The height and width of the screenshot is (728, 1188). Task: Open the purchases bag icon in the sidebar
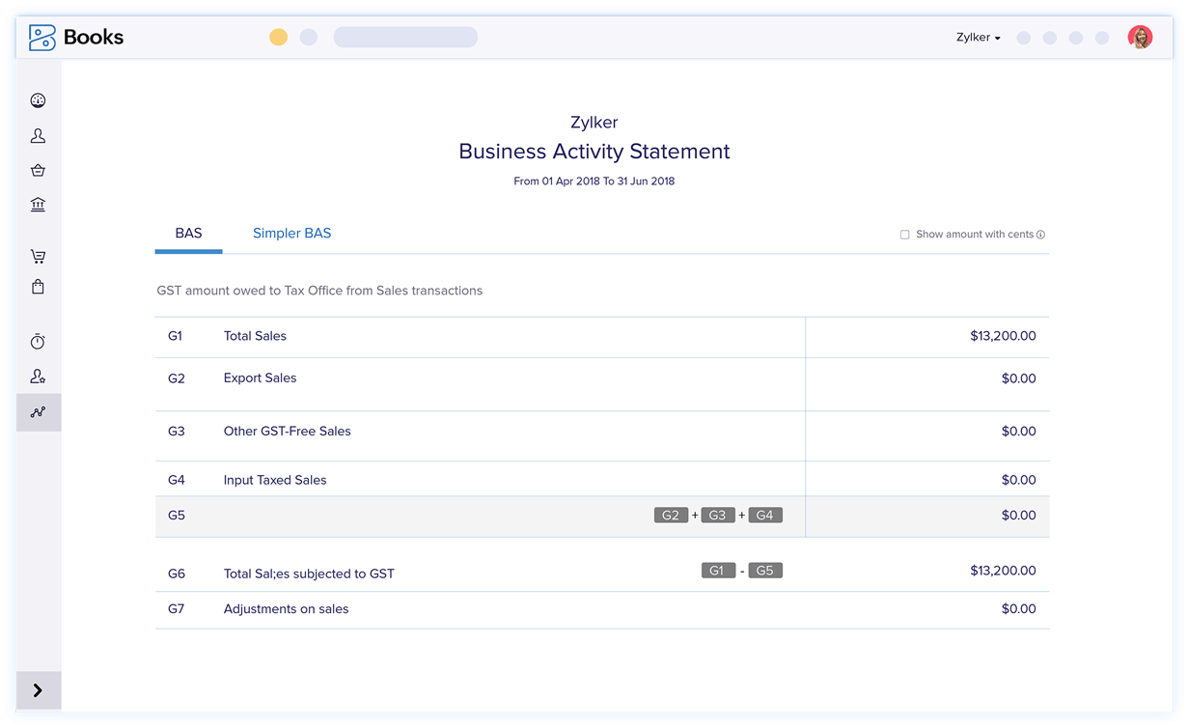coord(39,287)
